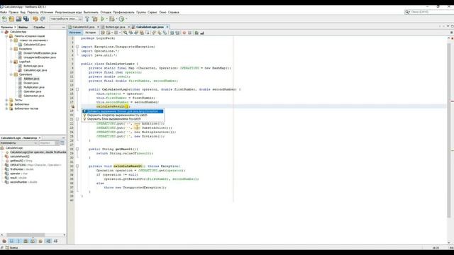Select Addition.java in the project tree
454x255 pixels.
point(31,79)
